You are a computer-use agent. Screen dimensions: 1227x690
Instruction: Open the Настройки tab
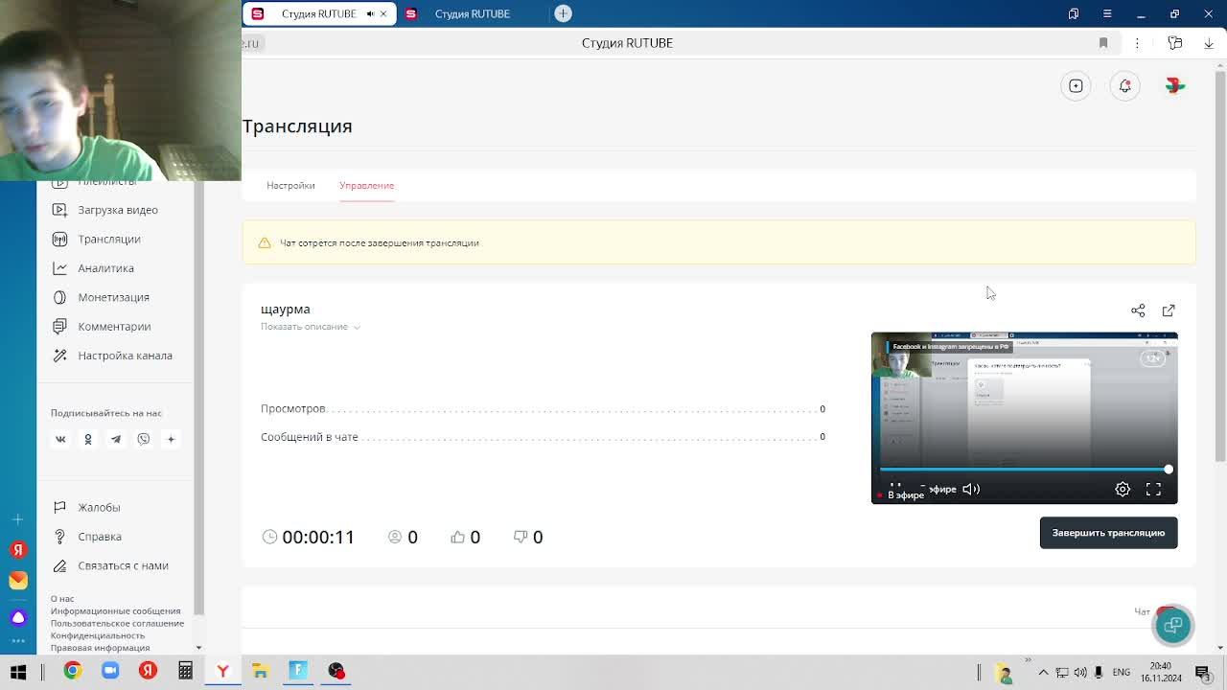pos(290,185)
